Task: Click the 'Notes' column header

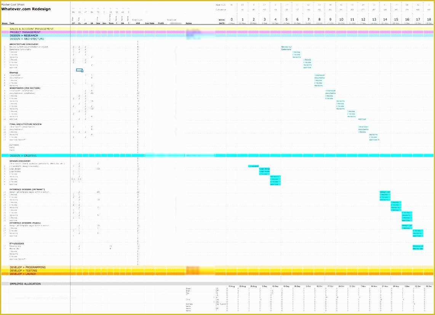Action: pos(189,23)
